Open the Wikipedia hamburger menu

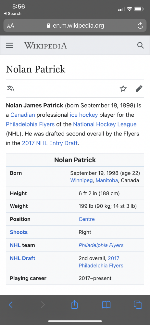9,45
